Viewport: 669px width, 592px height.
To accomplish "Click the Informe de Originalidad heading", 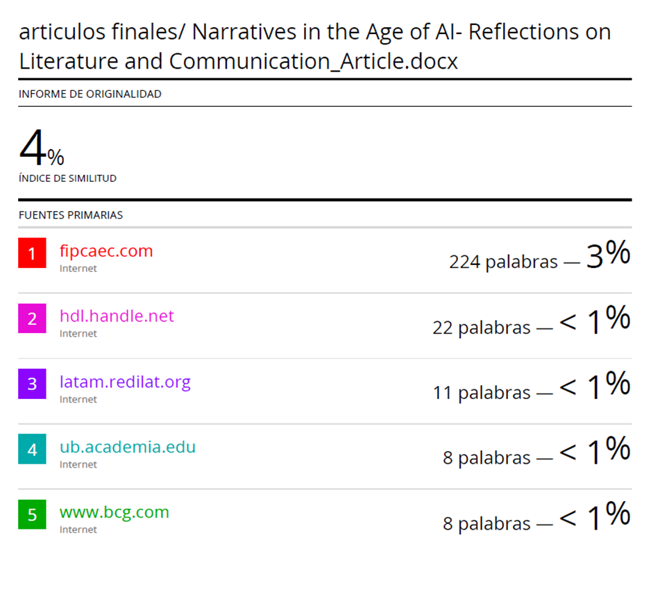I will pos(90,94).
